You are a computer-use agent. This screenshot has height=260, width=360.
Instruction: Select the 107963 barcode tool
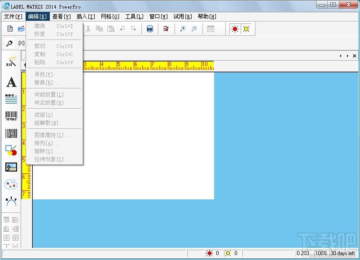pyautogui.click(x=11, y=116)
